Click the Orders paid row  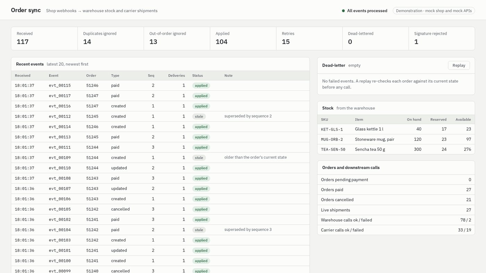pos(396,190)
